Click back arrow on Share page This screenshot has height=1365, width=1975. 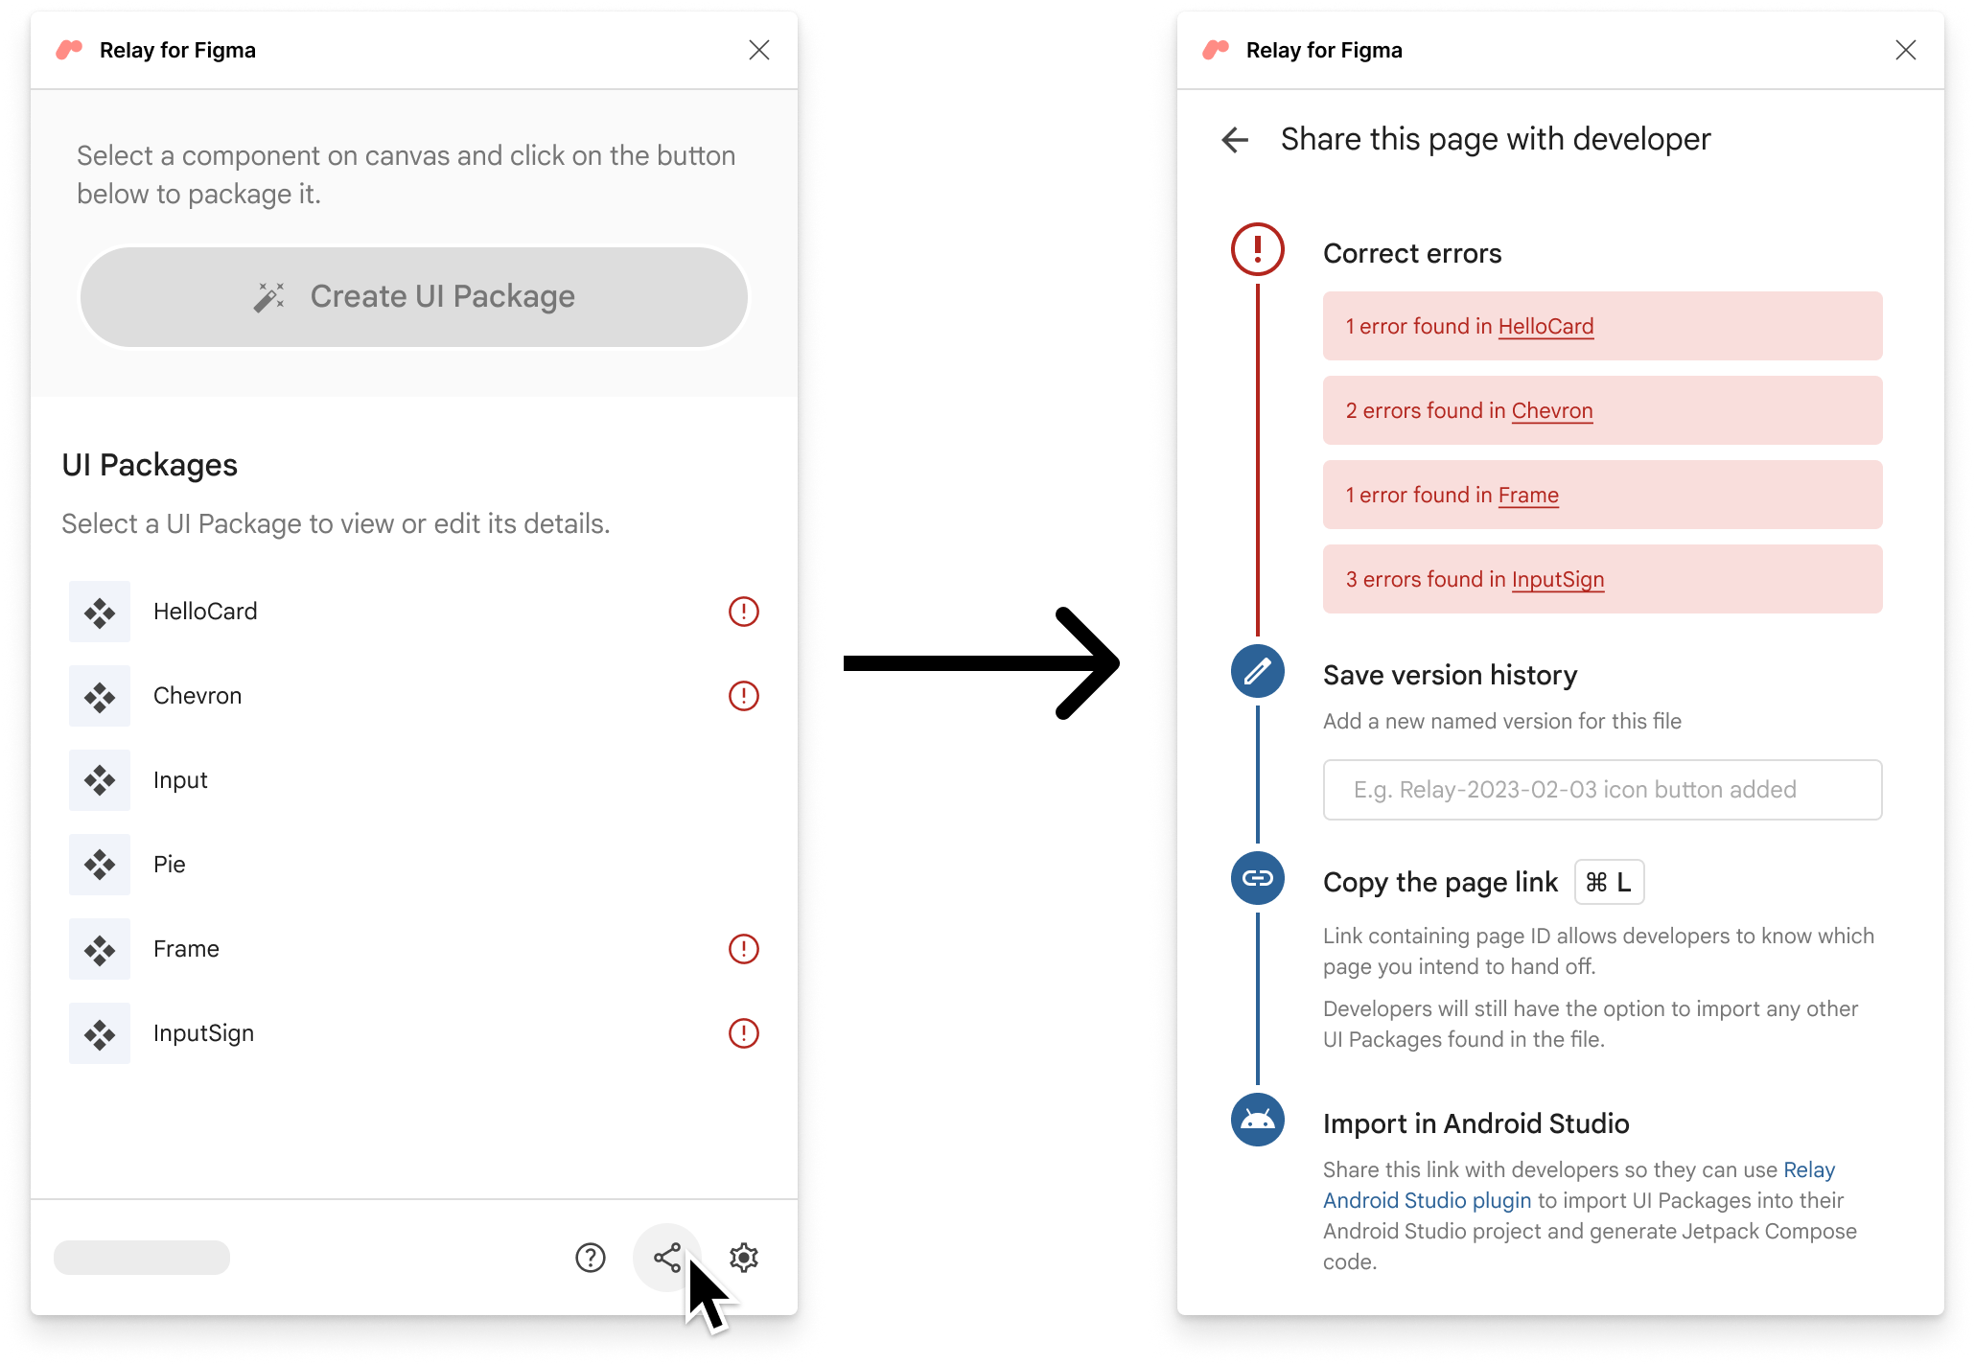coord(1234,138)
